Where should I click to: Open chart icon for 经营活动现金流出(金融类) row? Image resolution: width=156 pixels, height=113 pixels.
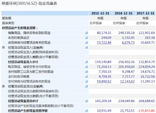tap(86, 86)
